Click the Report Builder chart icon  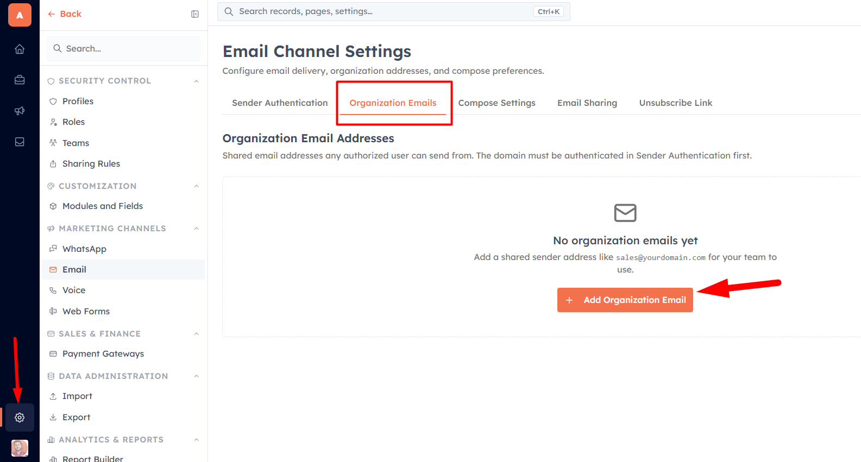pos(53,459)
